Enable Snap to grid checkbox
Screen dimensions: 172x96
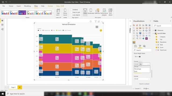71,12
